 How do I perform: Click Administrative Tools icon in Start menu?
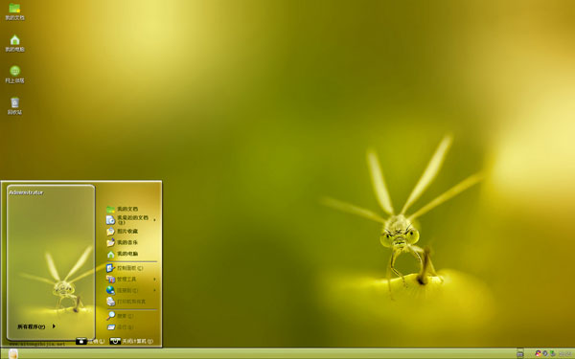(110, 280)
